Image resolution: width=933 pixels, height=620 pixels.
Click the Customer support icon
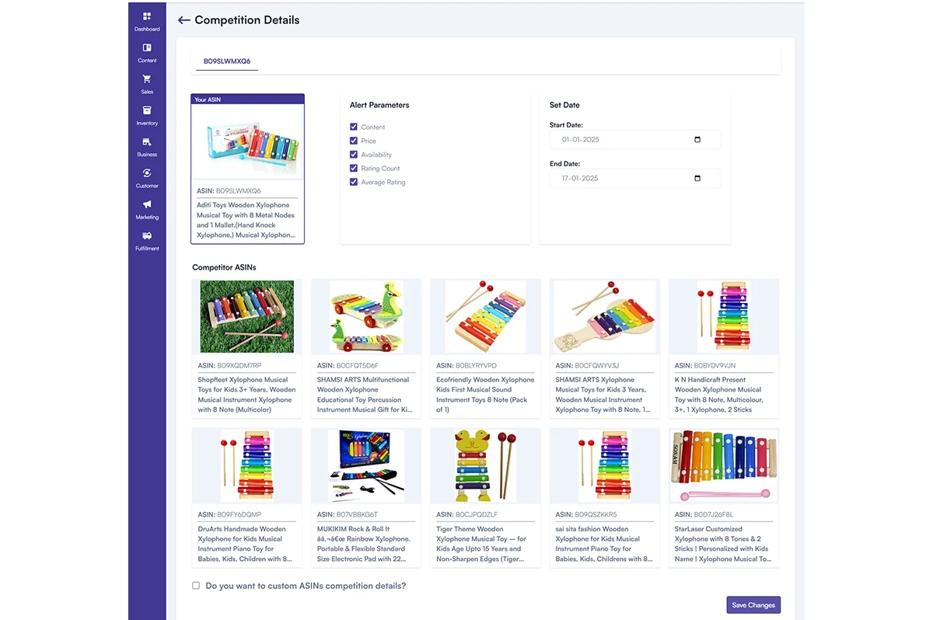tap(147, 173)
